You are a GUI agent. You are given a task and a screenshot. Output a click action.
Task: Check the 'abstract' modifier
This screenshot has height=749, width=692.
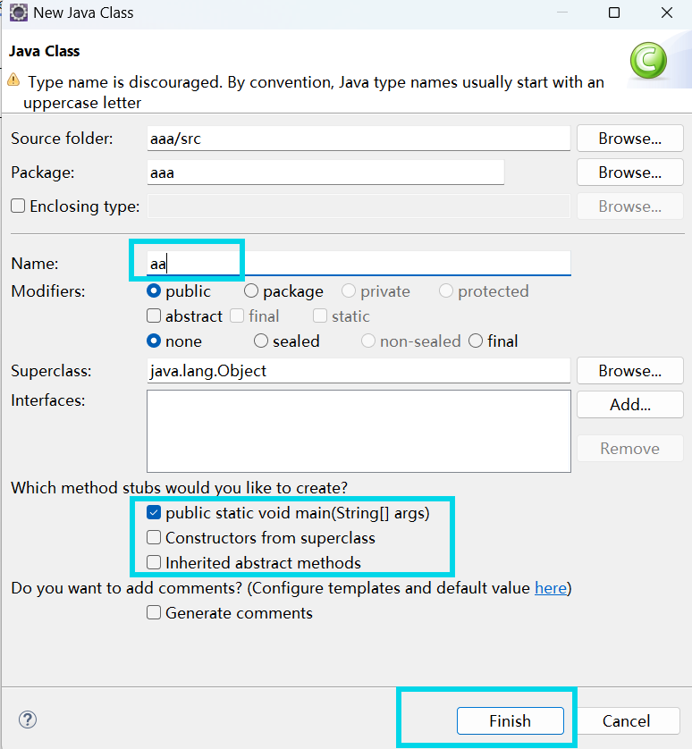point(153,316)
